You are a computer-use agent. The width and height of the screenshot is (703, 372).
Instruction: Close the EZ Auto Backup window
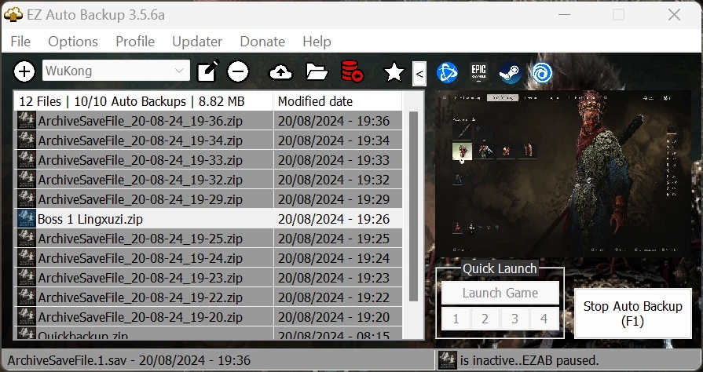[x=674, y=15]
